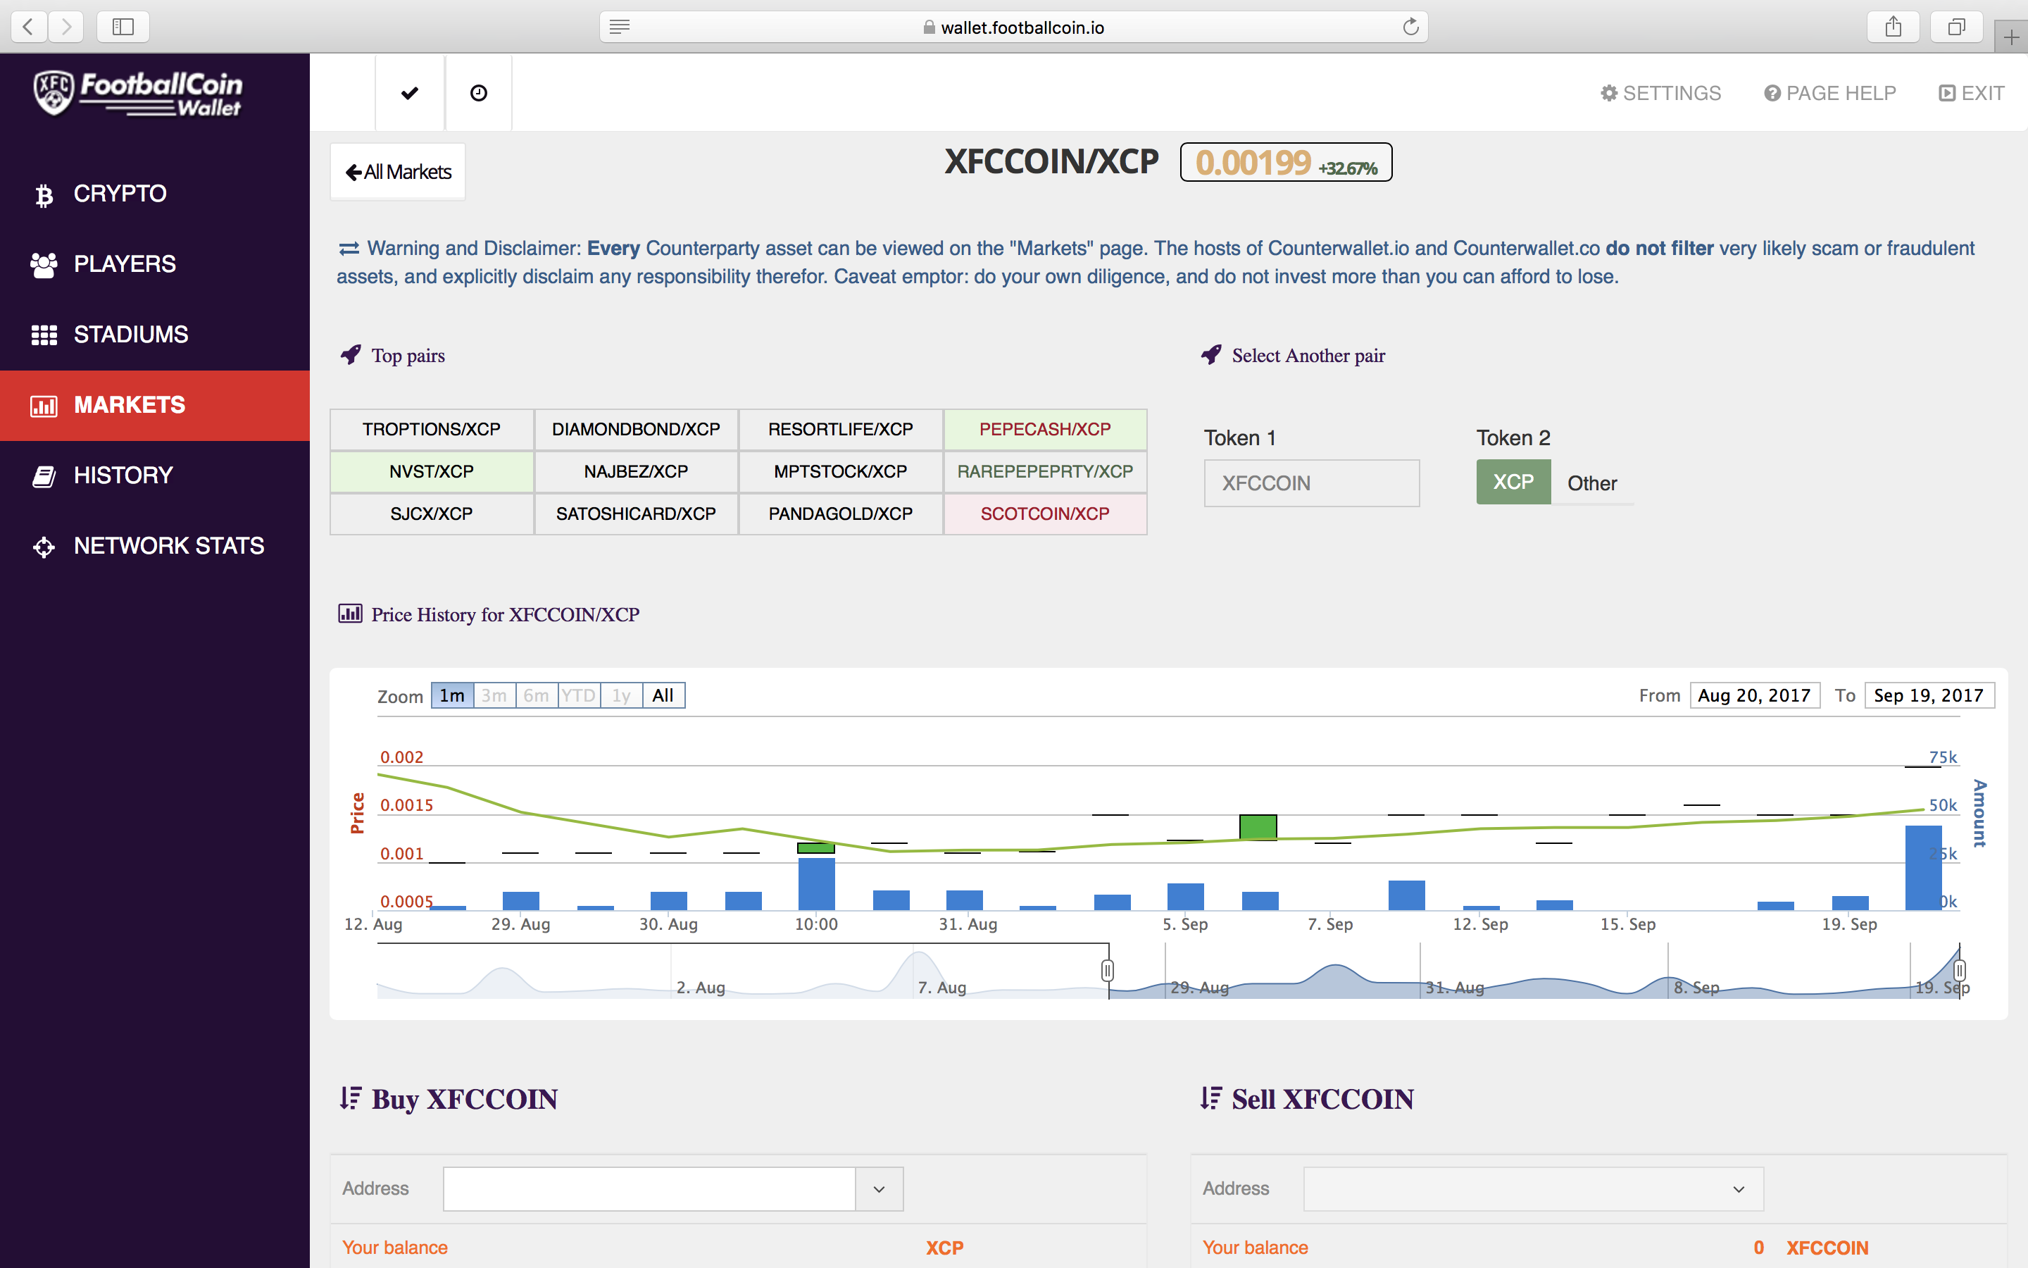Go back to All Markets
Screen dimensions: 2028x1268
point(398,172)
